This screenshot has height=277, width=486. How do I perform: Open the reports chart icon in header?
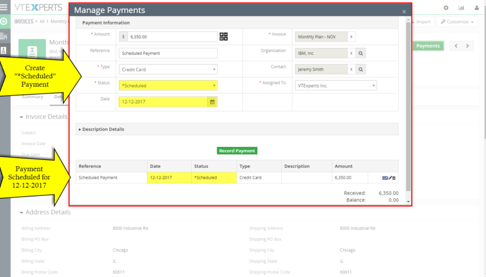[461, 8]
